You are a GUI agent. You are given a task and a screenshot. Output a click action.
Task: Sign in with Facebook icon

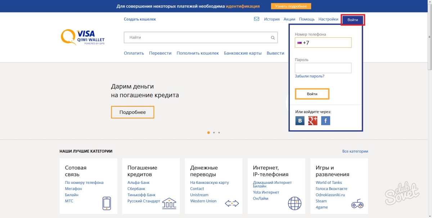(325, 121)
